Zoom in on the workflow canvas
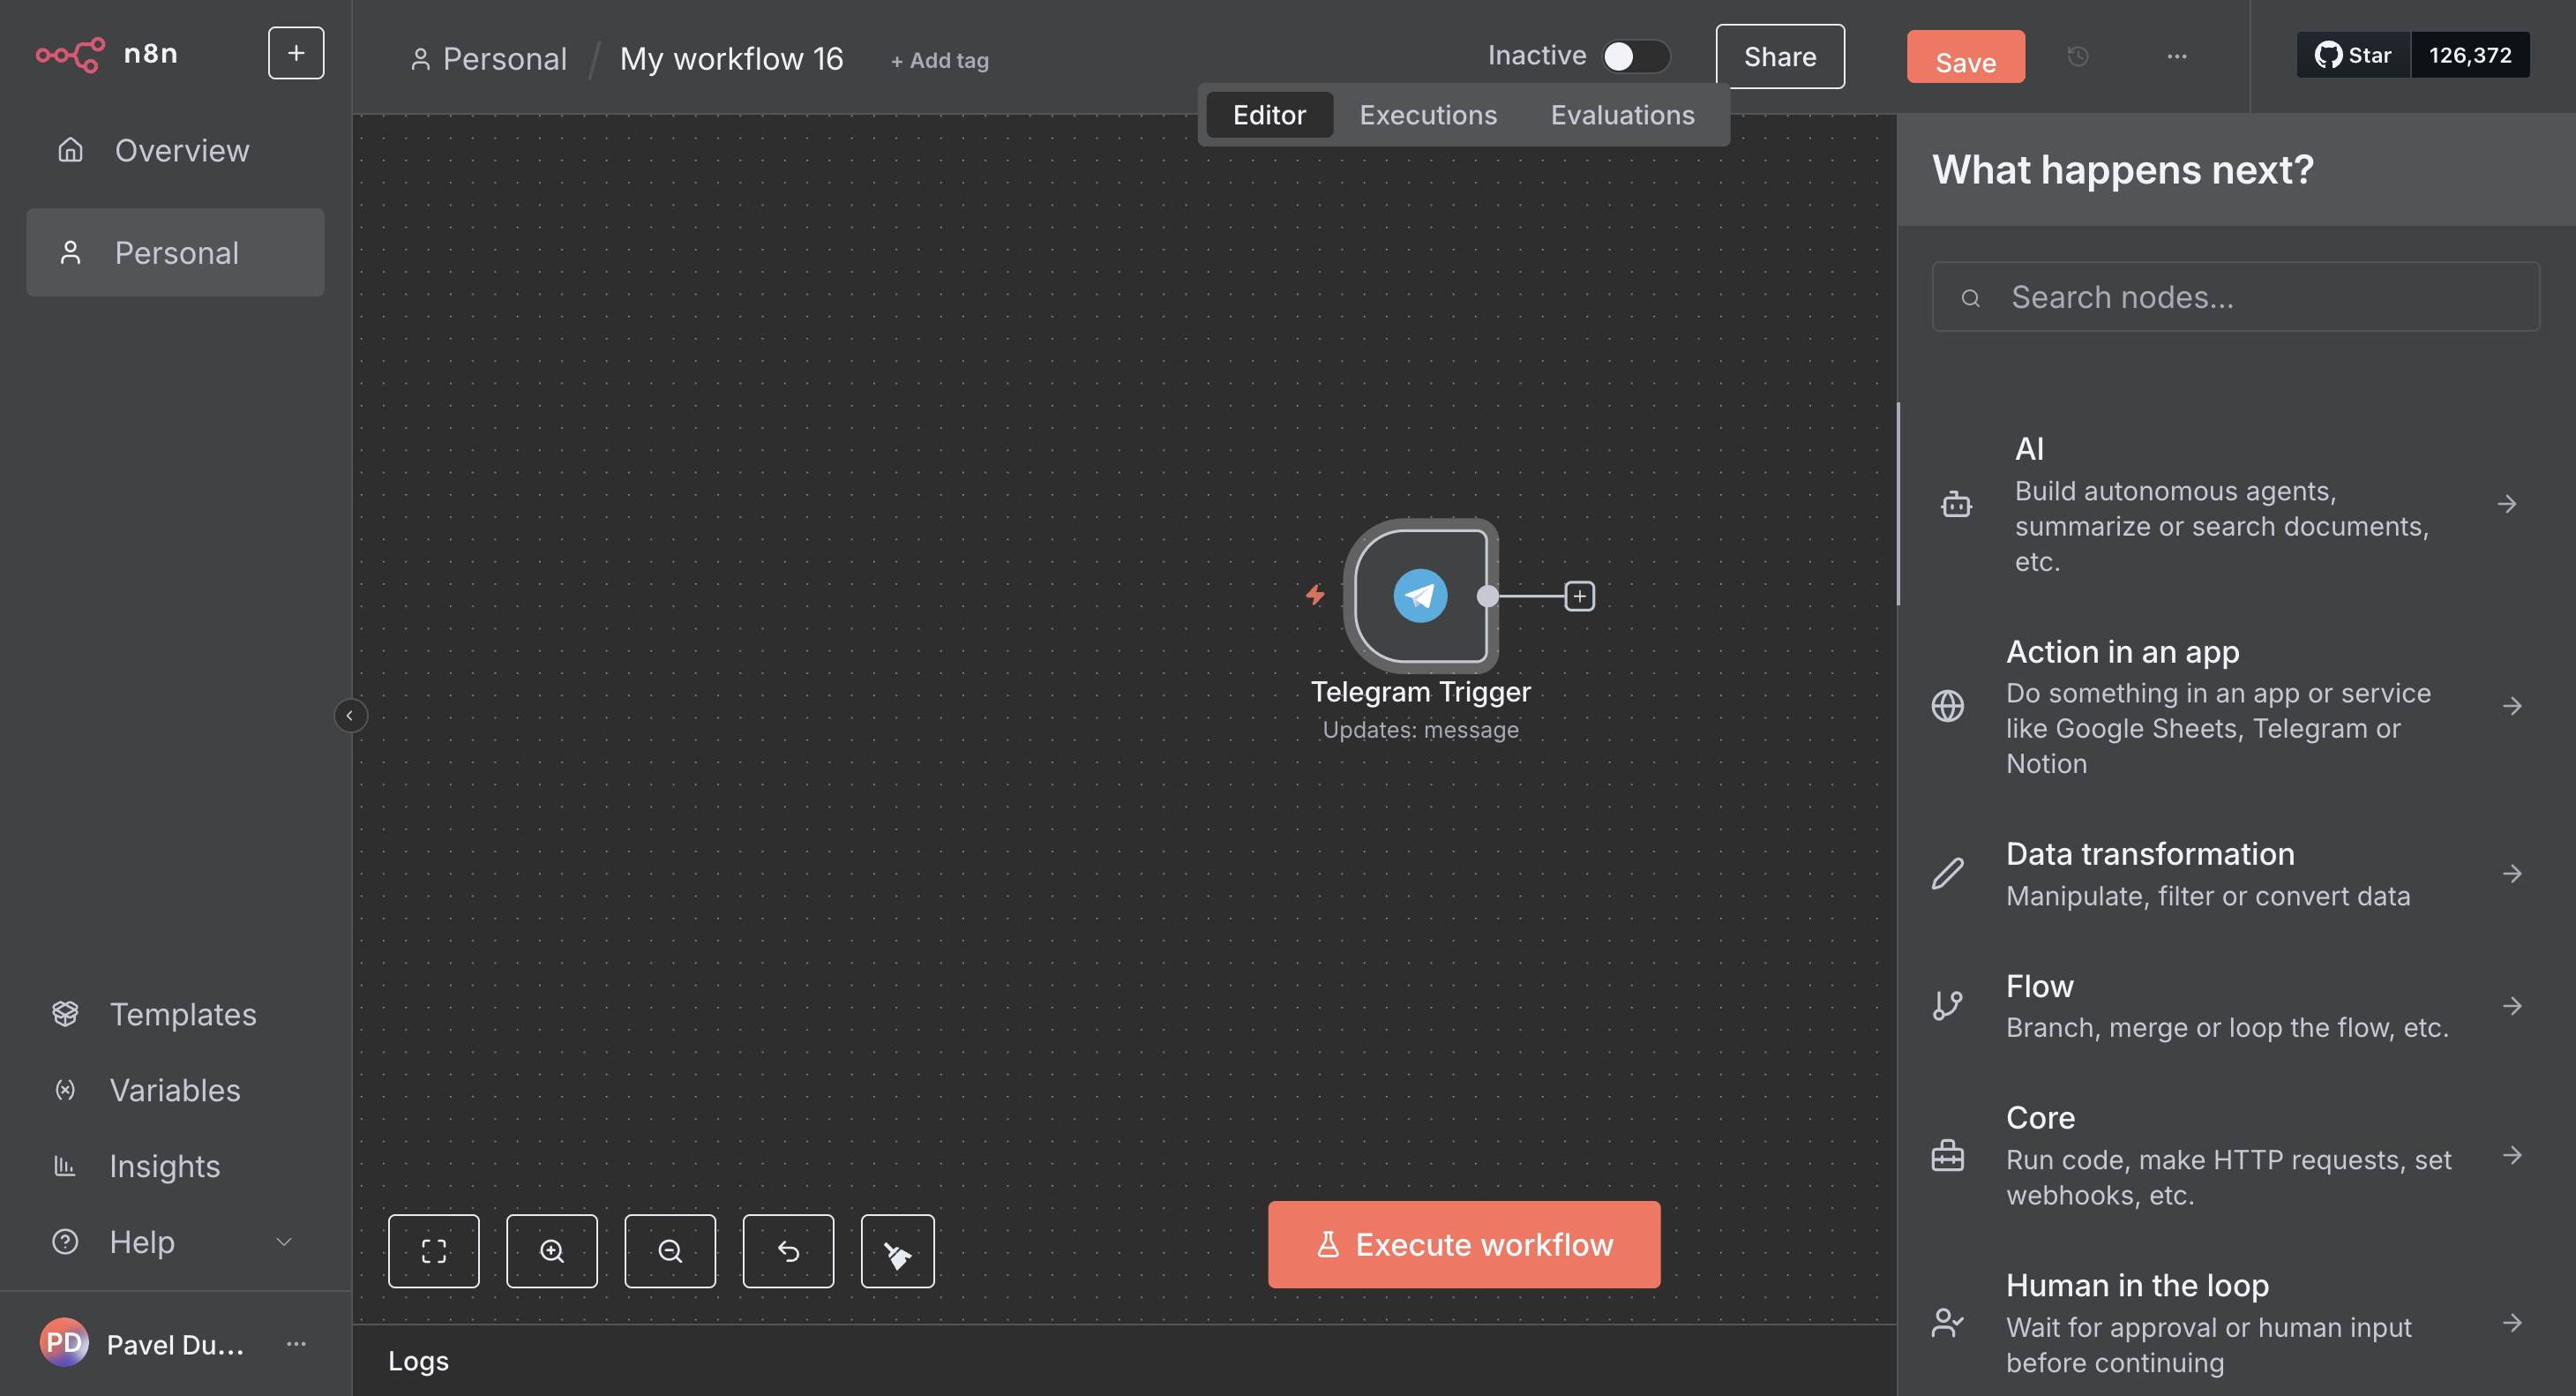The height and width of the screenshot is (1396, 2576). (551, 1251)
